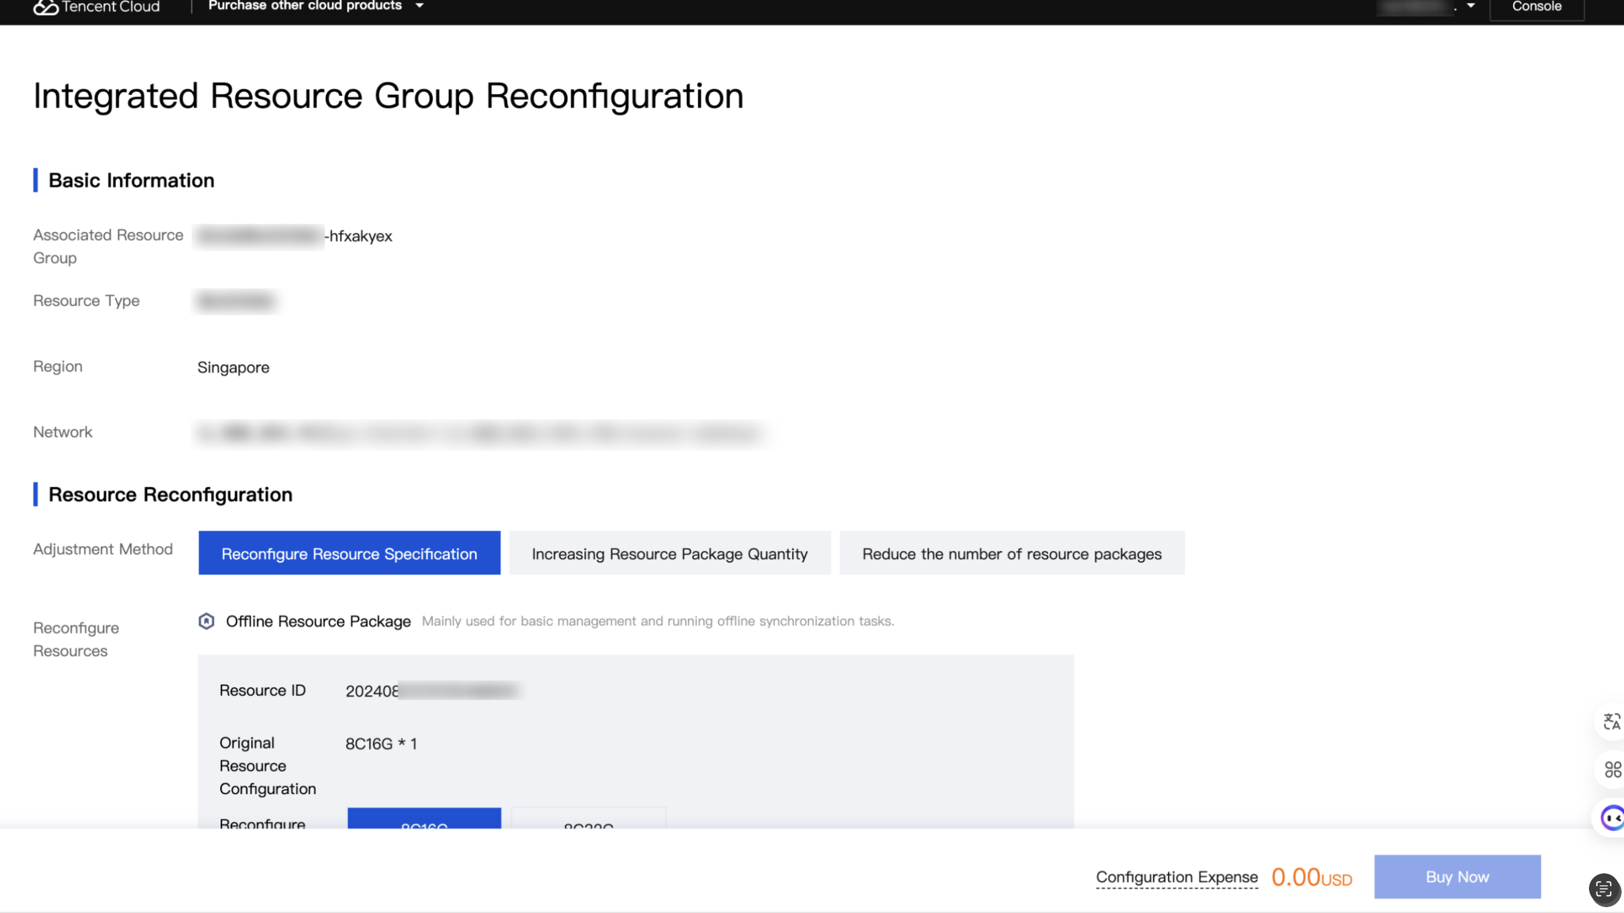Expand the account dropdown arrow near Console
1624x913 pixels.
coord(1471,6)
